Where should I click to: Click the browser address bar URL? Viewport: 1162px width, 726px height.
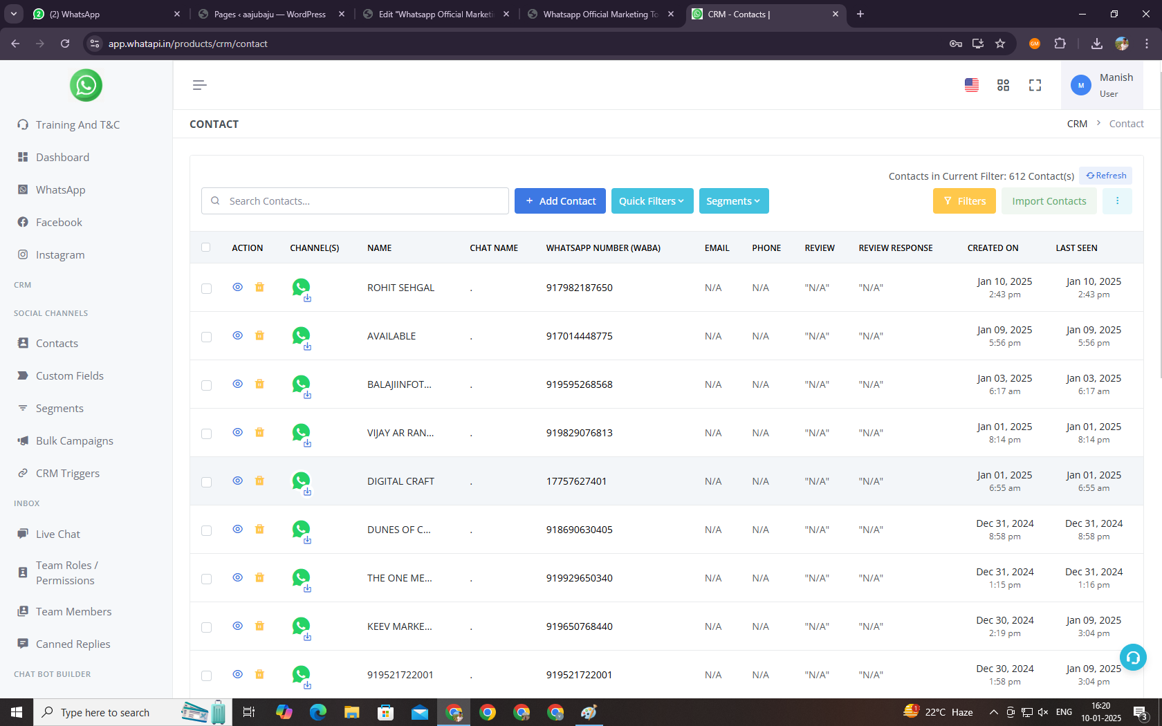pyautogui.click(x=187, y=44)
